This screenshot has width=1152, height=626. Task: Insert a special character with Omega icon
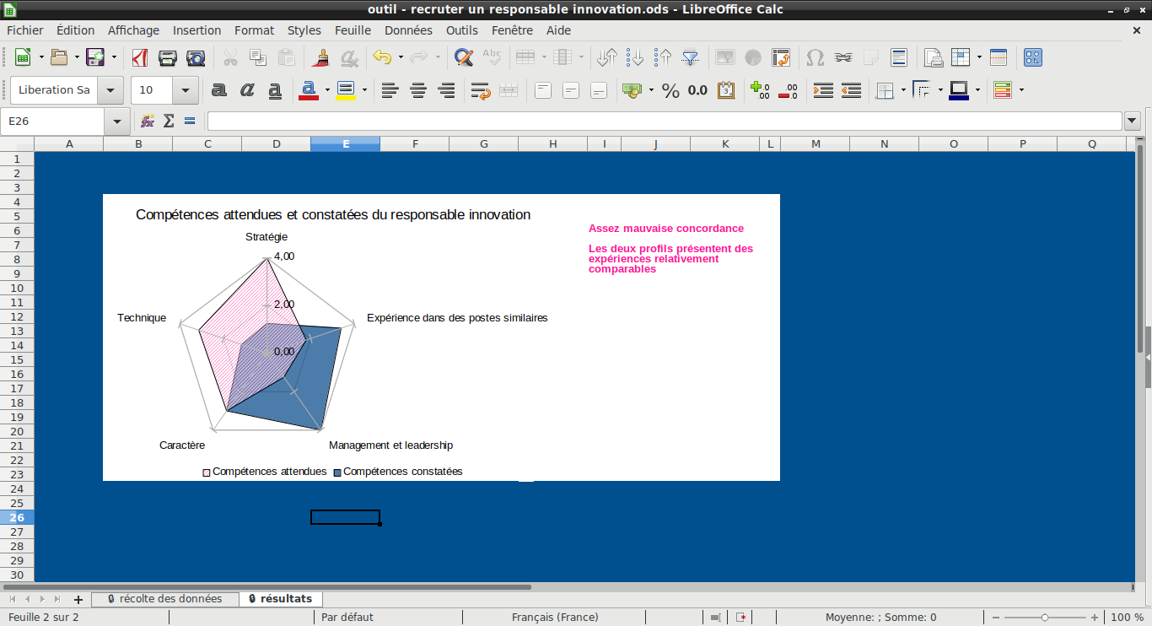(815, 57)
